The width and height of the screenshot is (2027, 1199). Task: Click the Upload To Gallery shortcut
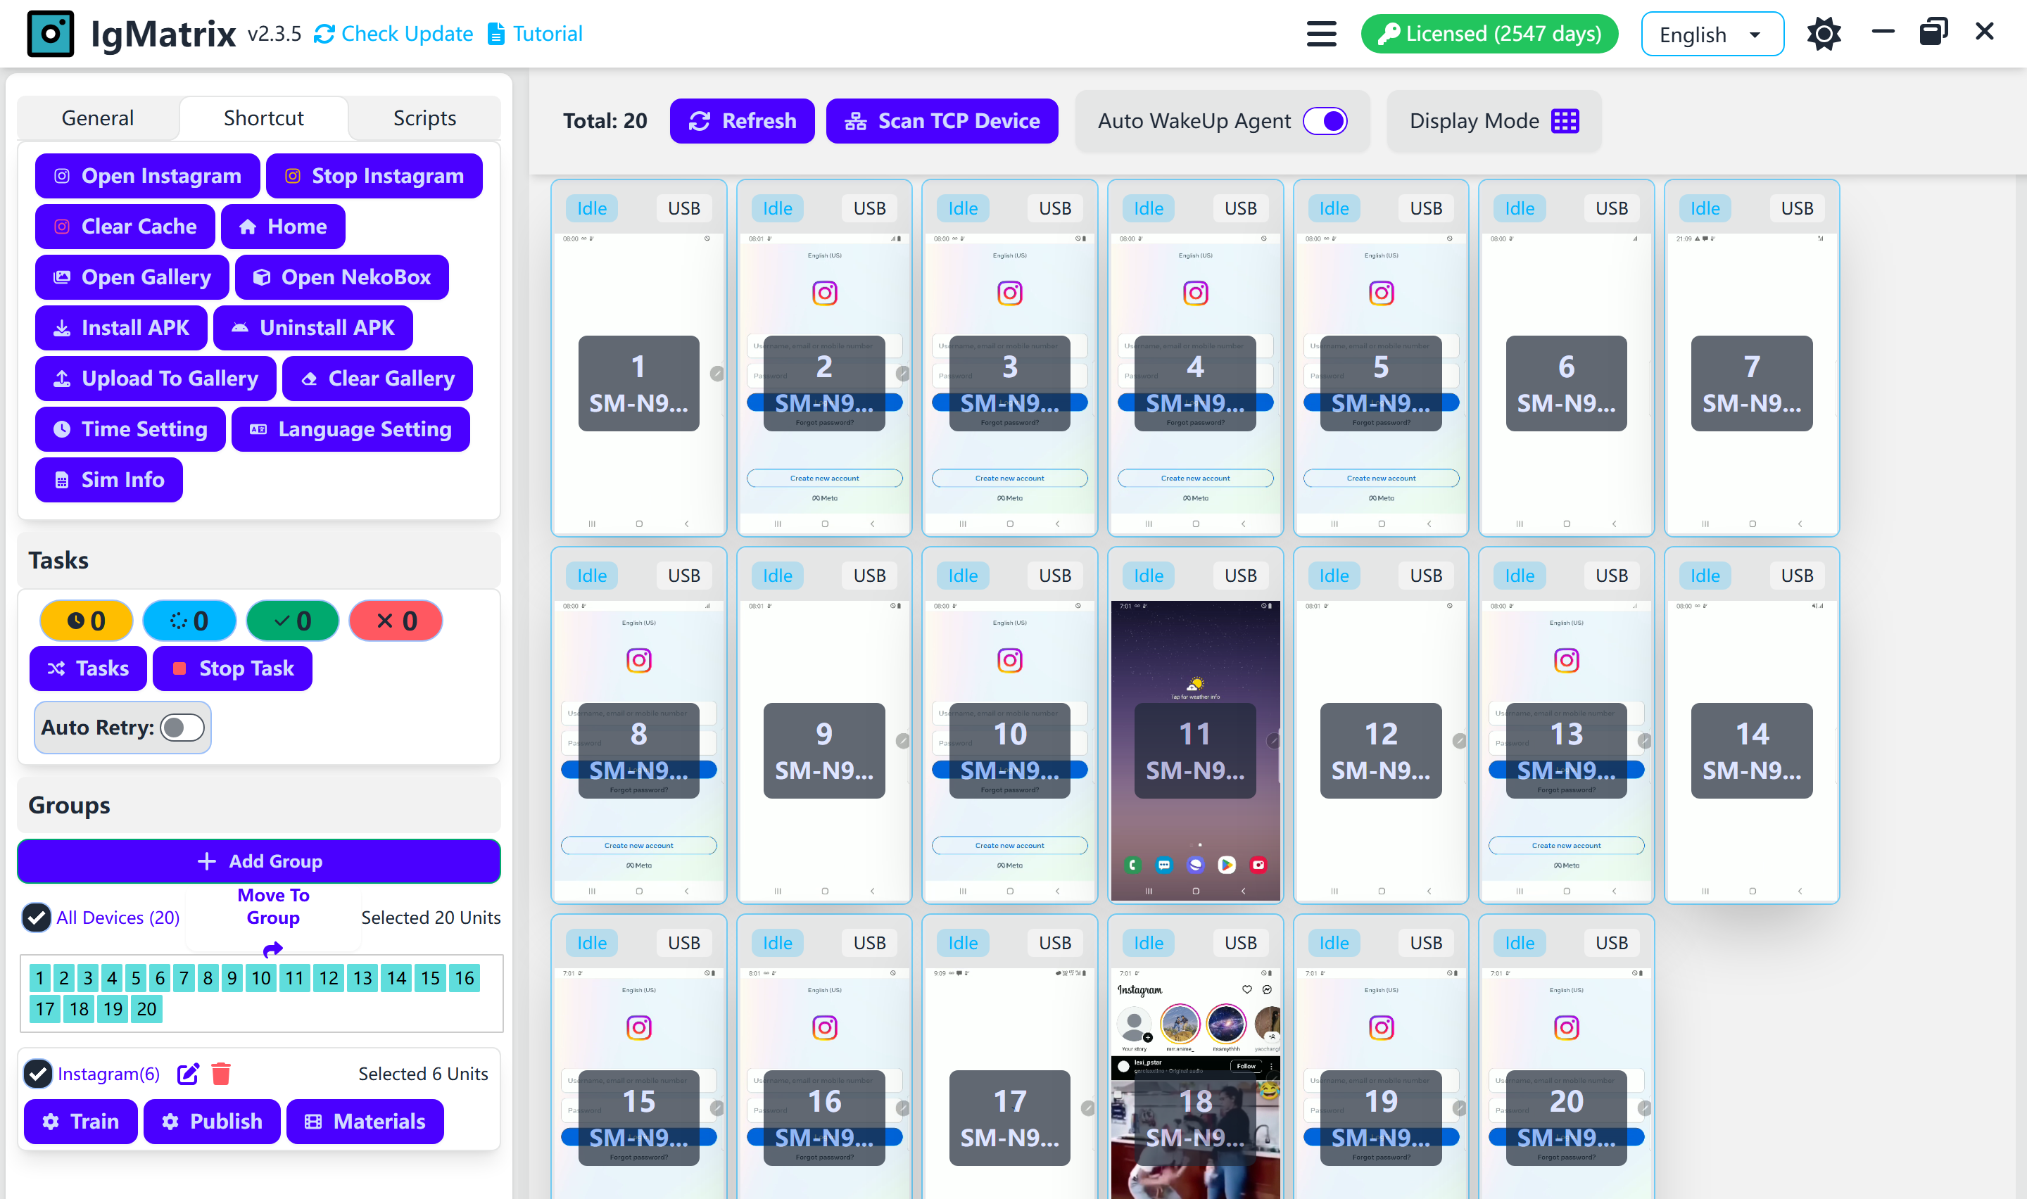[155, 378]
